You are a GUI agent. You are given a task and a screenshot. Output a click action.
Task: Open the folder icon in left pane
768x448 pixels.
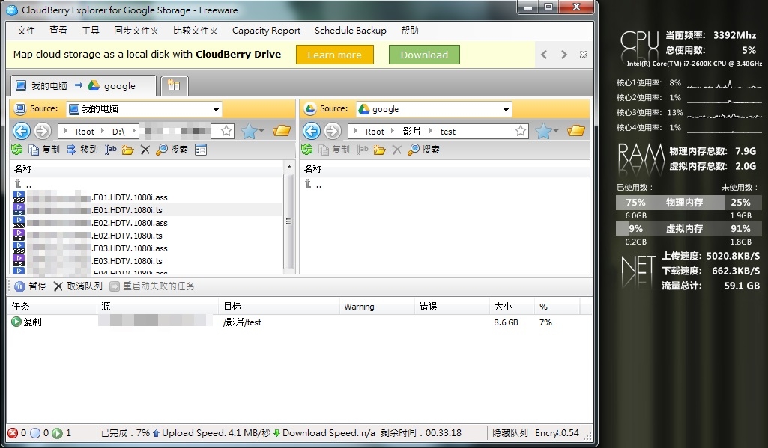[282, 131]
